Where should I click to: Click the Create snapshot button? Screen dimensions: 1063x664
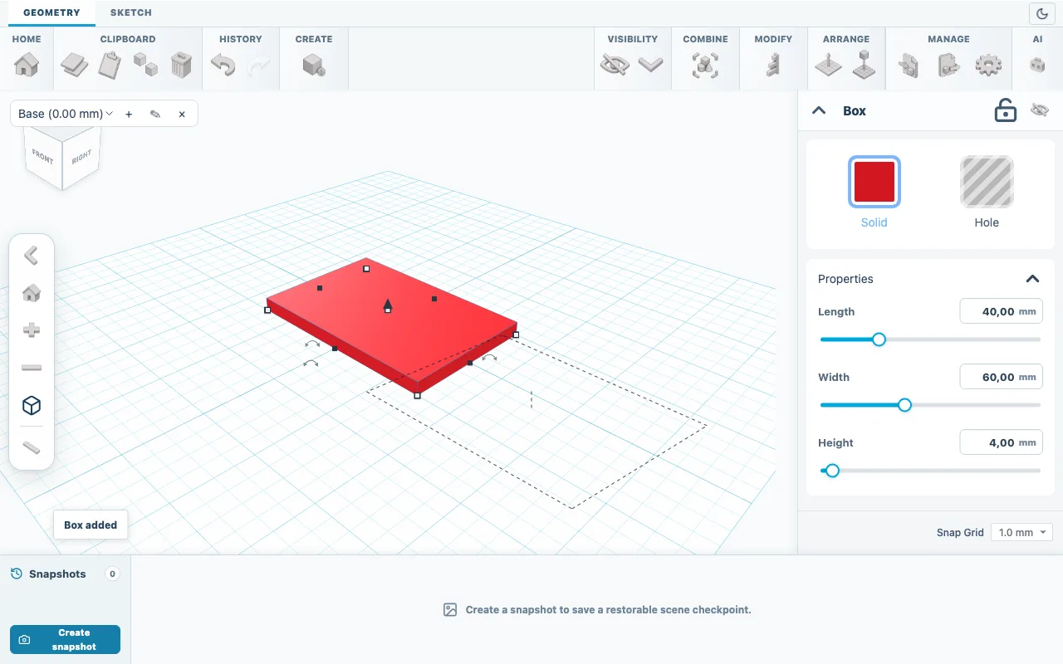pyautogui.click(x=65, y=639)
